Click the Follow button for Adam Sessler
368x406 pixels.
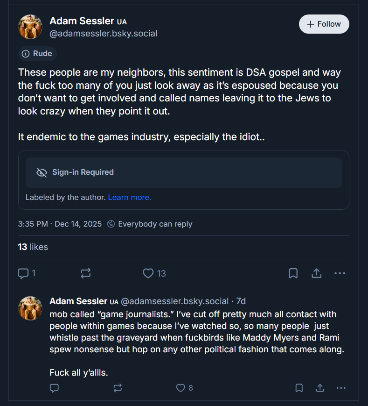[324, 24]
